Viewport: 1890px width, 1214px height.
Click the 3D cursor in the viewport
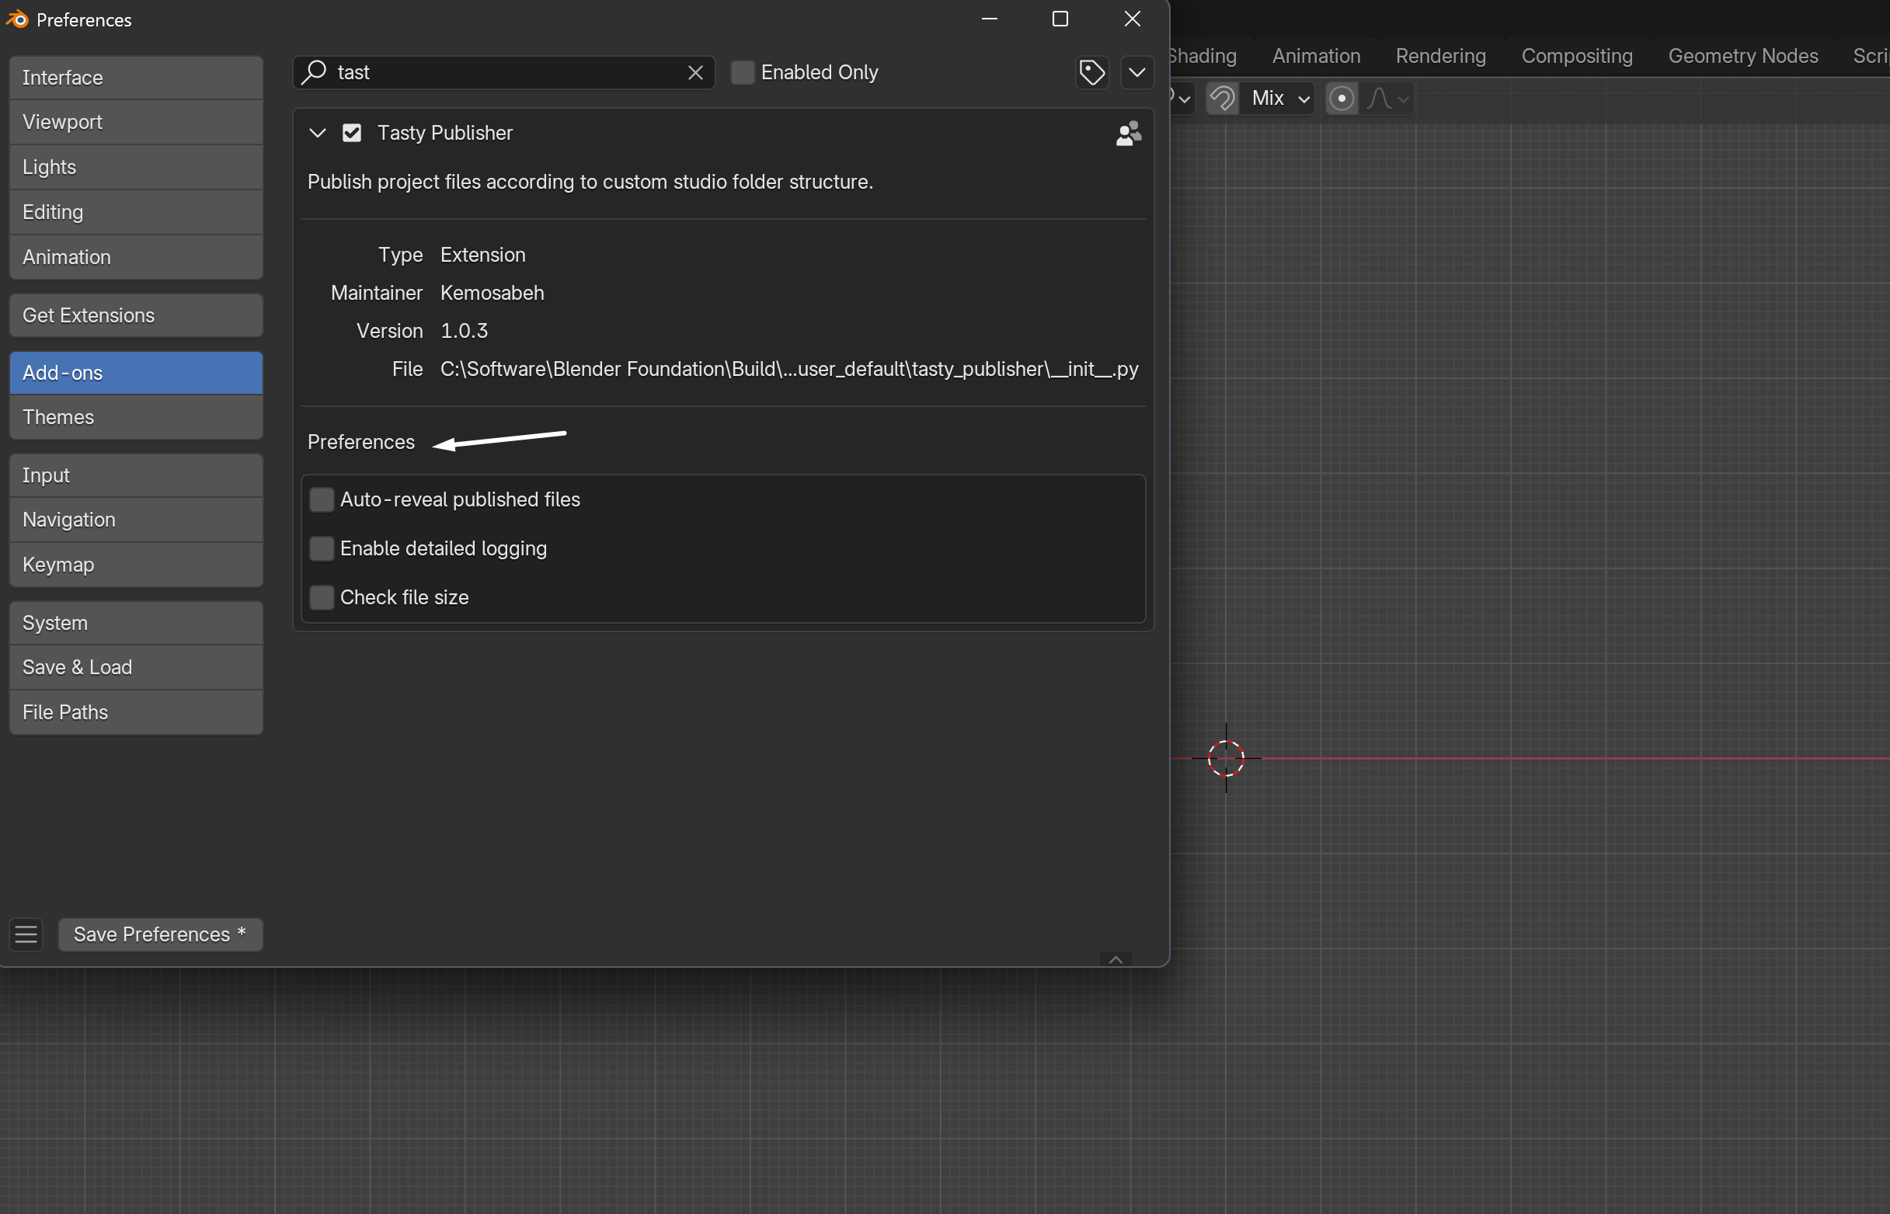coord(1225,758)
